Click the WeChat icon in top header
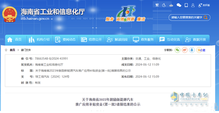This screenshot has height=113, width=219. tap(179, 5)
